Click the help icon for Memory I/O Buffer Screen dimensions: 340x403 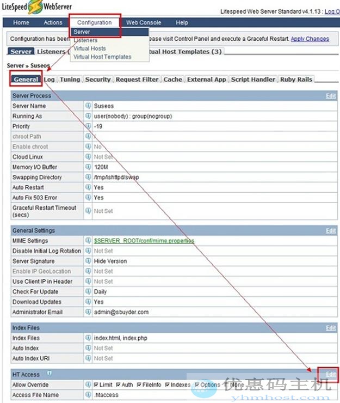pyautogui.click(x=88, y=167)
